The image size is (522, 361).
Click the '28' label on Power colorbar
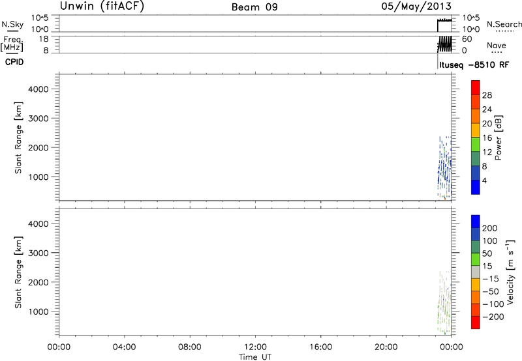point(487,95)
